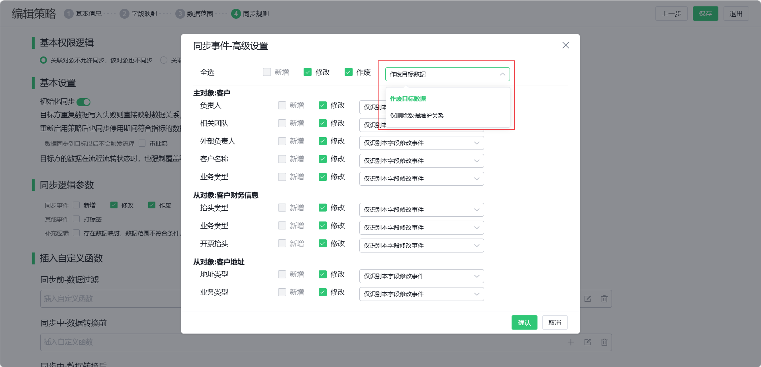Viewport: 761px width, 367px height.
Task: Click the add (+) icon for 同步中-数据转换前
Action: 571,342
